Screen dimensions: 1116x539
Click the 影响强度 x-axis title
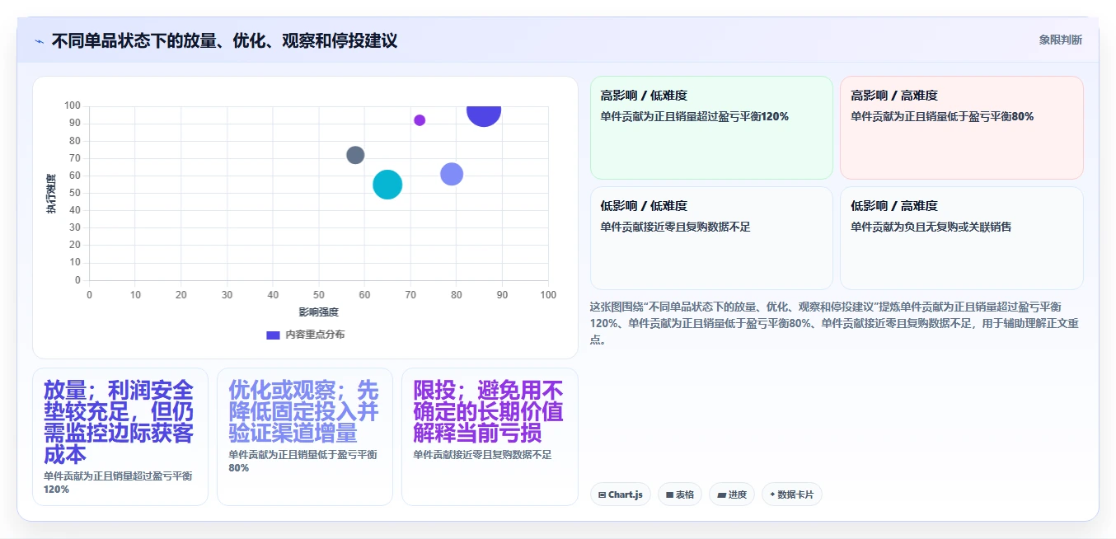coord(319,312)
